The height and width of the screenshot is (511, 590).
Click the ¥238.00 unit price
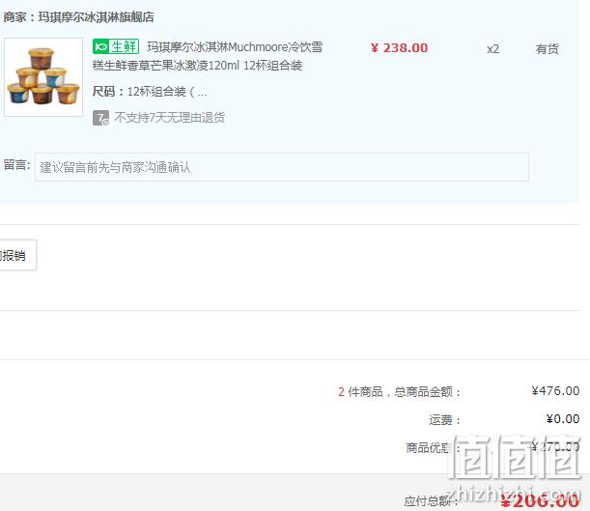pyautogui.click(x=399, y=48)
